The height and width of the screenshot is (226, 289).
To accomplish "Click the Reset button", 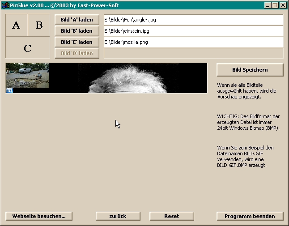I will point(172,216).
